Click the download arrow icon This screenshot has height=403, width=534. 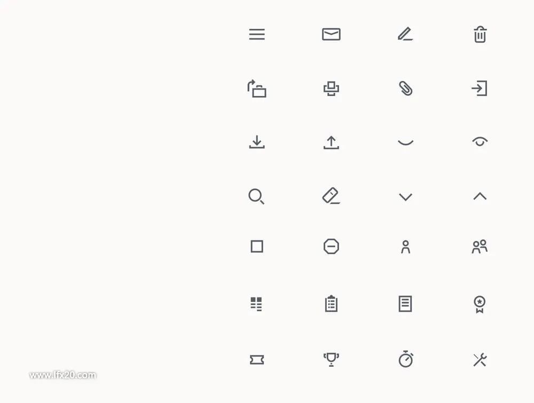[257, 142]
